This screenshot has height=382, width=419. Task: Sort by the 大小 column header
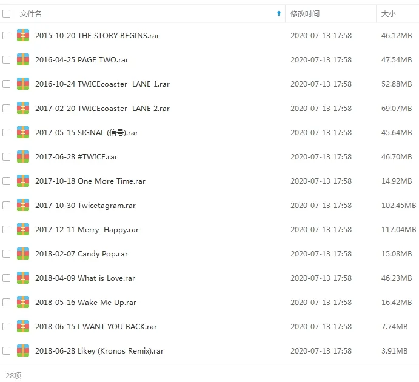tap(388, 13)
